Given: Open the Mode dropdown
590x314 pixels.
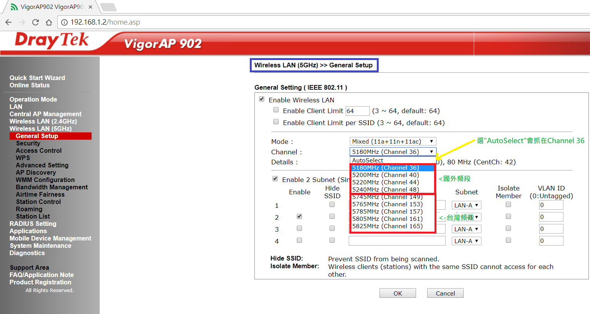Looking at the screenshot, I should (x=393, y=141).
